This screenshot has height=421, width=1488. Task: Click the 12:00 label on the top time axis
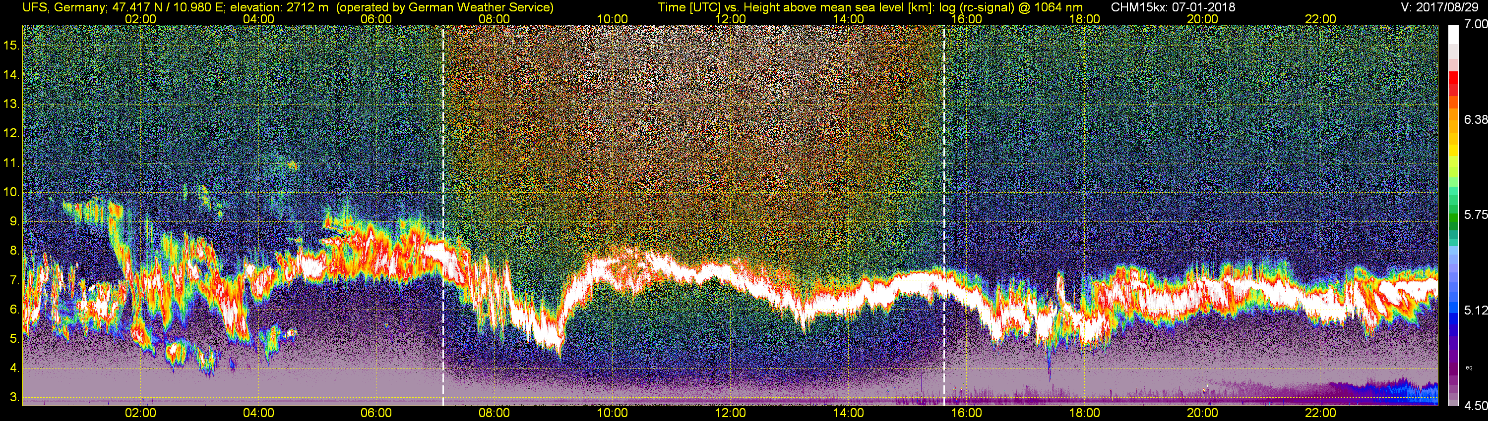[730, 19]
